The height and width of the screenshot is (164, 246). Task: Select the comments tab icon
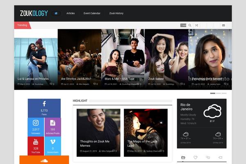[208, 157]
